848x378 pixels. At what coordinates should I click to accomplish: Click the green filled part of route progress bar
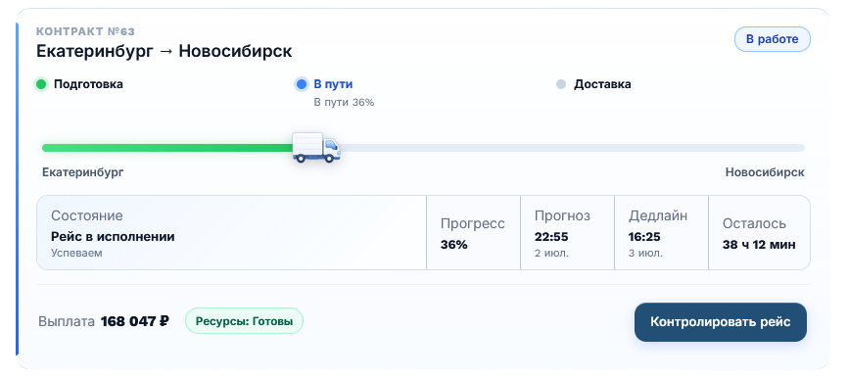point(167,148)
